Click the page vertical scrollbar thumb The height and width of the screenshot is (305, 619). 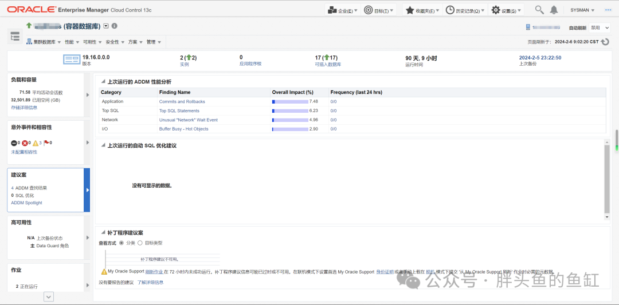(616, 140)
